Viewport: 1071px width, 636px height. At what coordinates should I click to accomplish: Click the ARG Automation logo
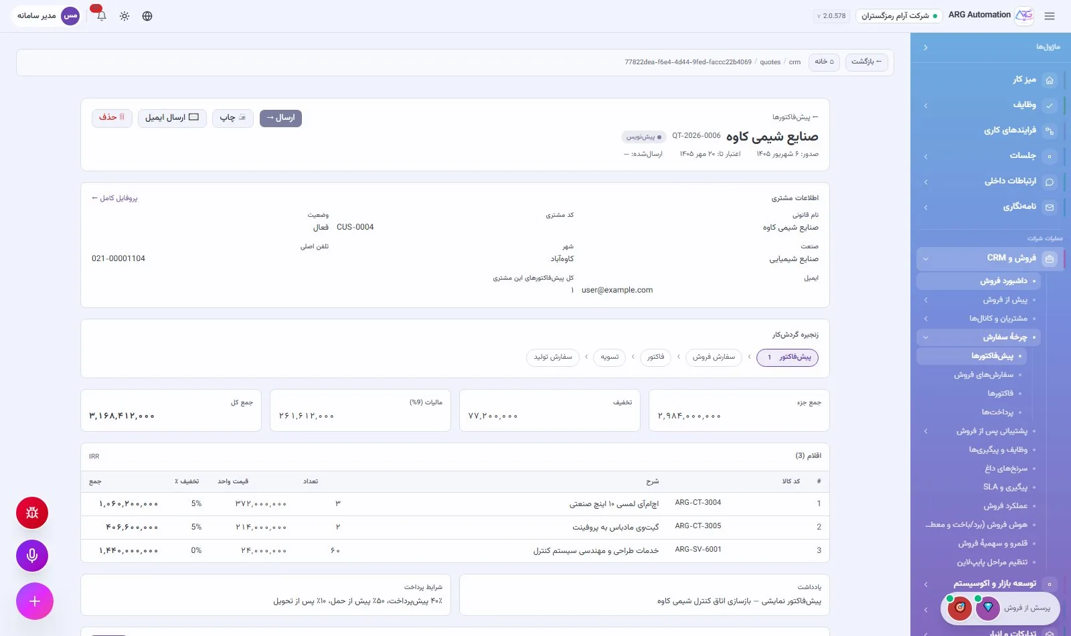click(x=1024, y=15)
